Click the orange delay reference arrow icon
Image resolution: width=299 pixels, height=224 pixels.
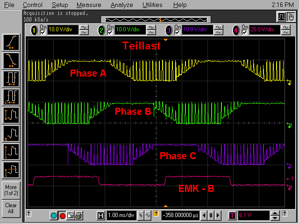coord(156,214)
